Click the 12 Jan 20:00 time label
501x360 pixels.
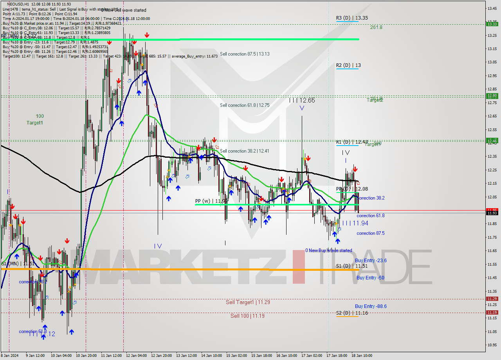click(162, 356)
